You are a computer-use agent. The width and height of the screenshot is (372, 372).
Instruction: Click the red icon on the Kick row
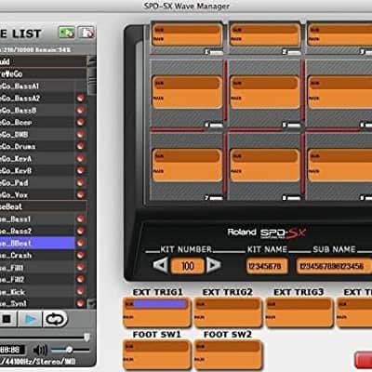pos(81,291)
